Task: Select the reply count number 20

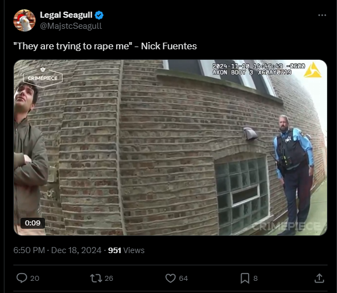Action: coord(34,278)
